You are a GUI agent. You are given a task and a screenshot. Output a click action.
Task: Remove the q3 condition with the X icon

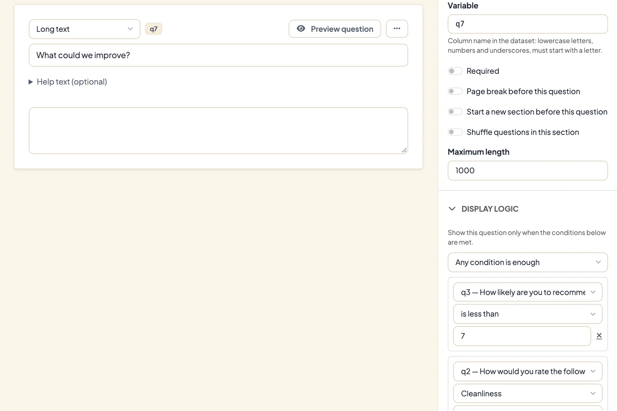pos(599,336)
